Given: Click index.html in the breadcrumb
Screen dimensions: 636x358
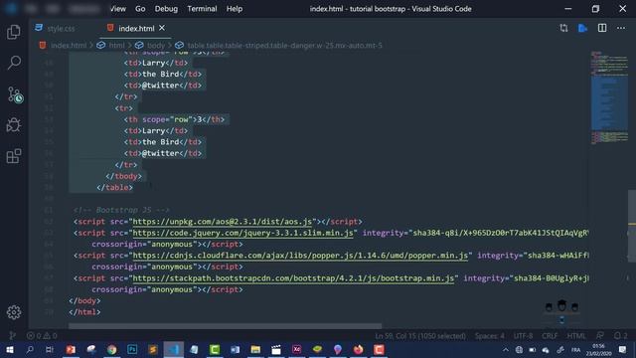Looking at the screenshot, I should coord(69,45).
